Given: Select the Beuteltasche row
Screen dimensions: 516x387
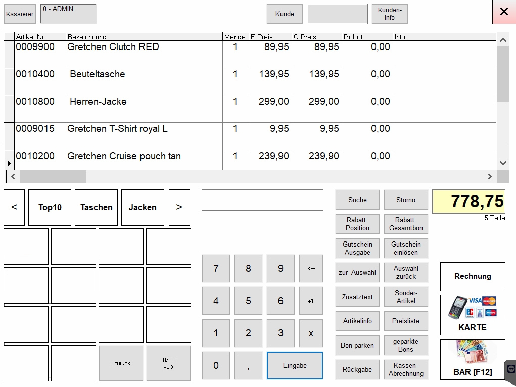Looking at the screenshot, I should coord(250,82).
